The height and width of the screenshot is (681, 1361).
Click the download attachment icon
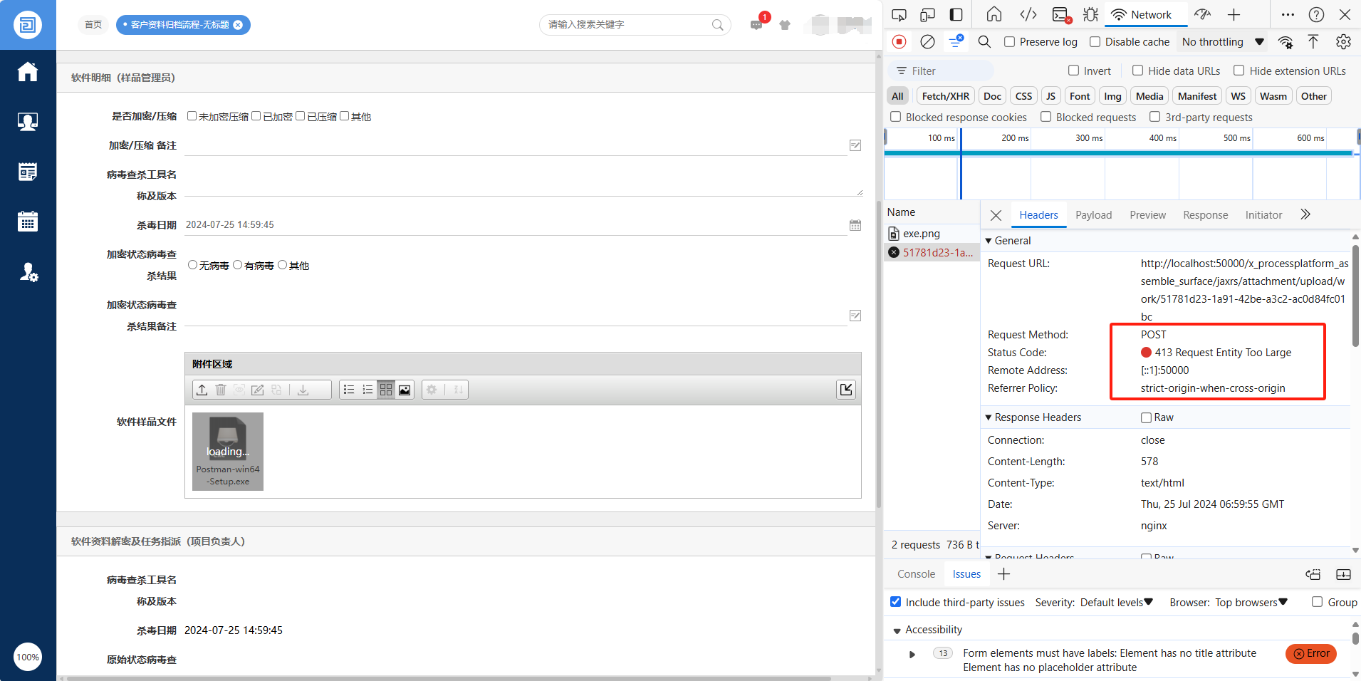point(303,390)
